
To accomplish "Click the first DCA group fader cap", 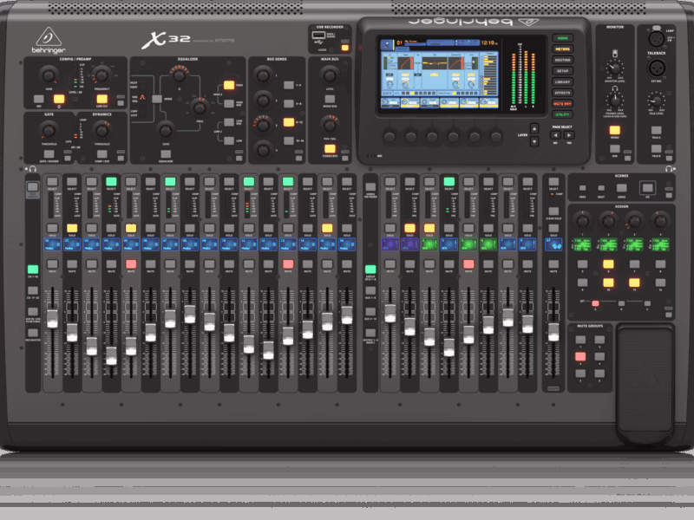I will pyautogui.click(x=390, y=313).
